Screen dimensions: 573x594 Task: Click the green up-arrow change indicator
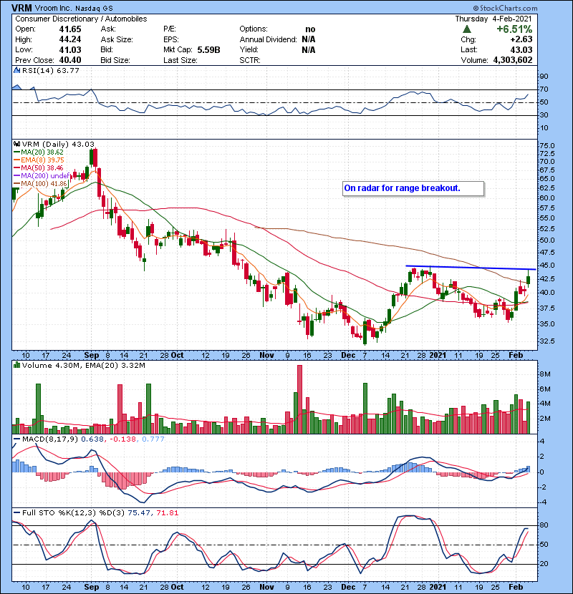[467, 29]
